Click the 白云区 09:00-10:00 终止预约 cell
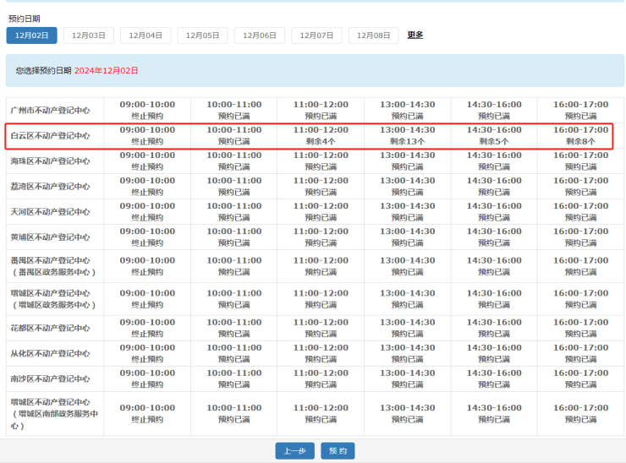The width and height of the screenshot is (626, 463). click(x=147, y=135)
